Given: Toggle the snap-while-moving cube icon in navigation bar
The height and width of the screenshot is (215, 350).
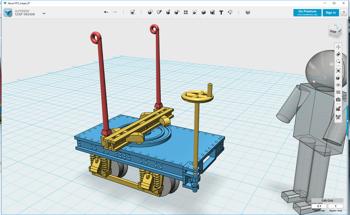Looking at the screenshot, I should [338, 109].
